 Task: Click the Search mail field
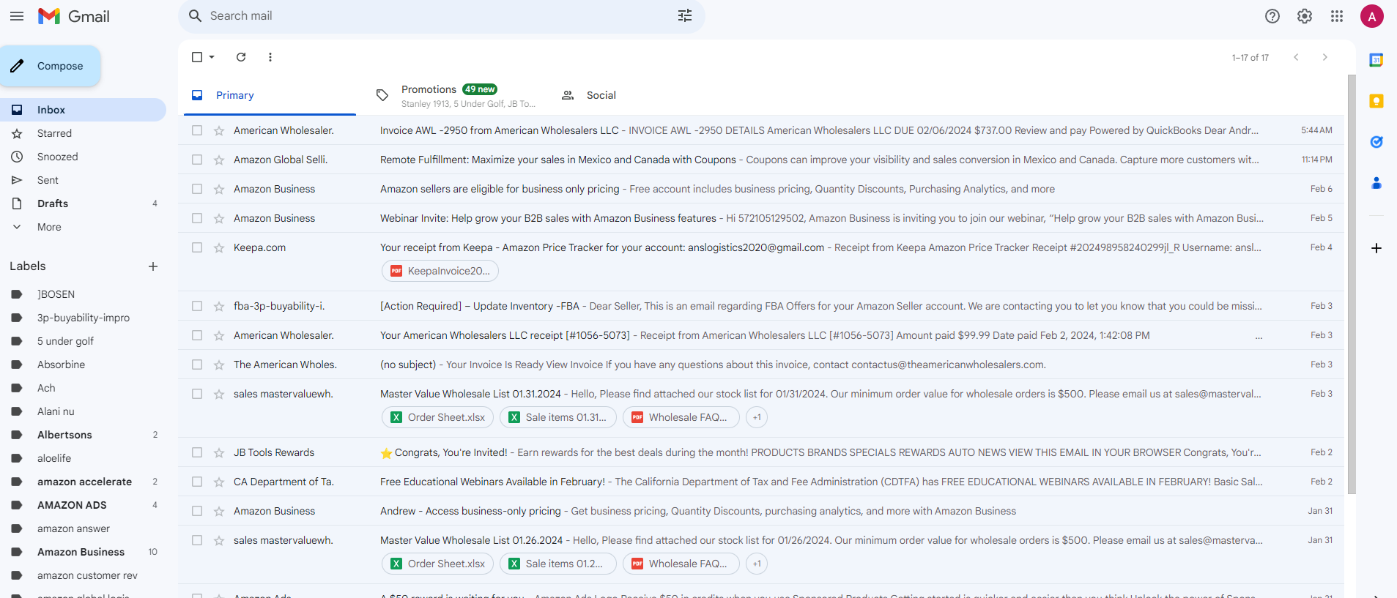click(x=440, y=16)
